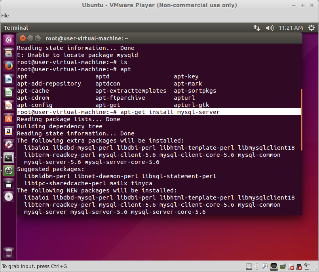Open the VMware File menu
Image resolution: width=319 pixels, height=272 pixels.
(x=5, y=16)
